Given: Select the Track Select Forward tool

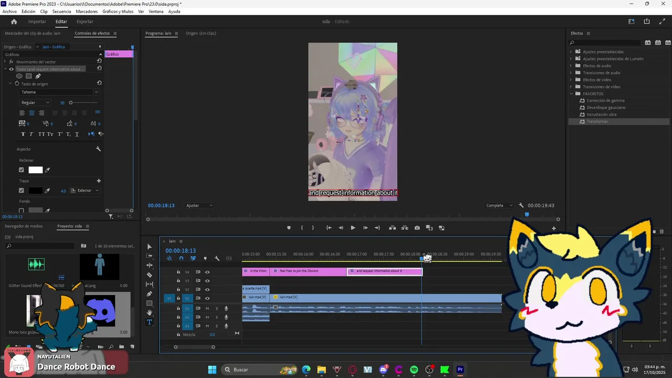Looking at the screenshot, I should coord(149,256).
